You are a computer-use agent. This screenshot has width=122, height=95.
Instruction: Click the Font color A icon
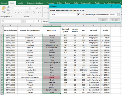click(38, 12)
